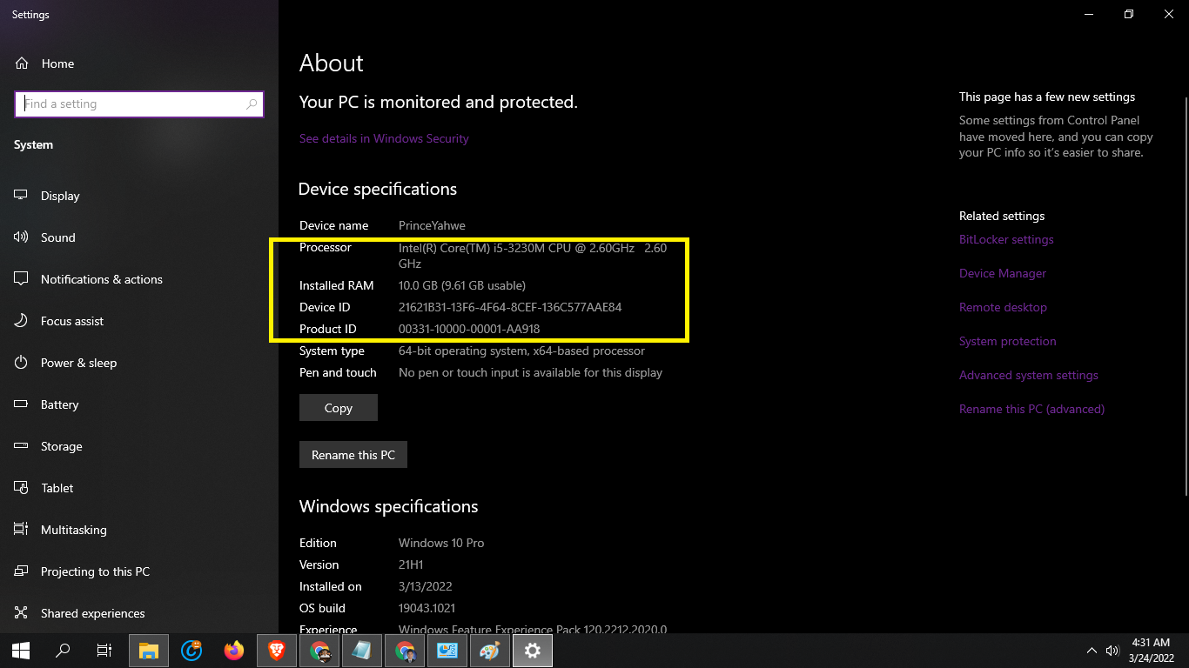Click the Windows 10 Pro edition text

441,543
